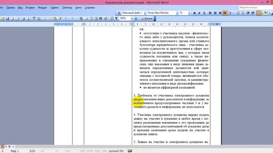This screenshot has height=153, width=273.
Task: Open Styles and Formatting pane icon
Action: coord(119,13)
